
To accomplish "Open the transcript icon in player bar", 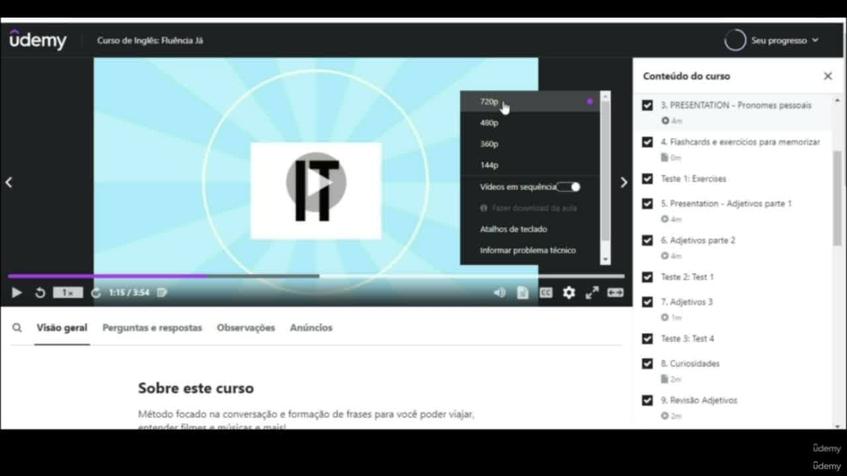I will [x=523, y=292].
